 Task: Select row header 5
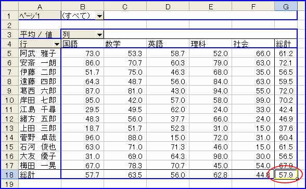tap(10, 53)
